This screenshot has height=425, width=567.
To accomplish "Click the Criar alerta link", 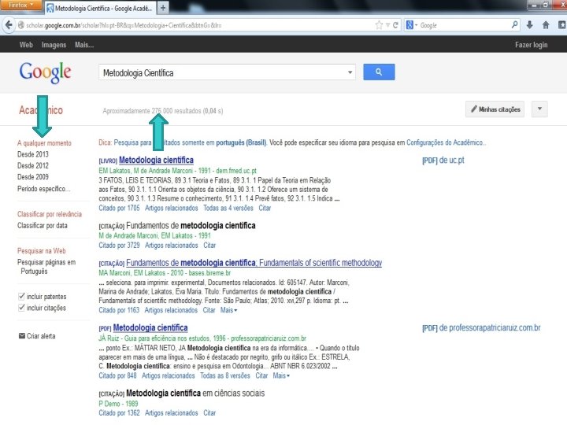I will click(41, 336).
